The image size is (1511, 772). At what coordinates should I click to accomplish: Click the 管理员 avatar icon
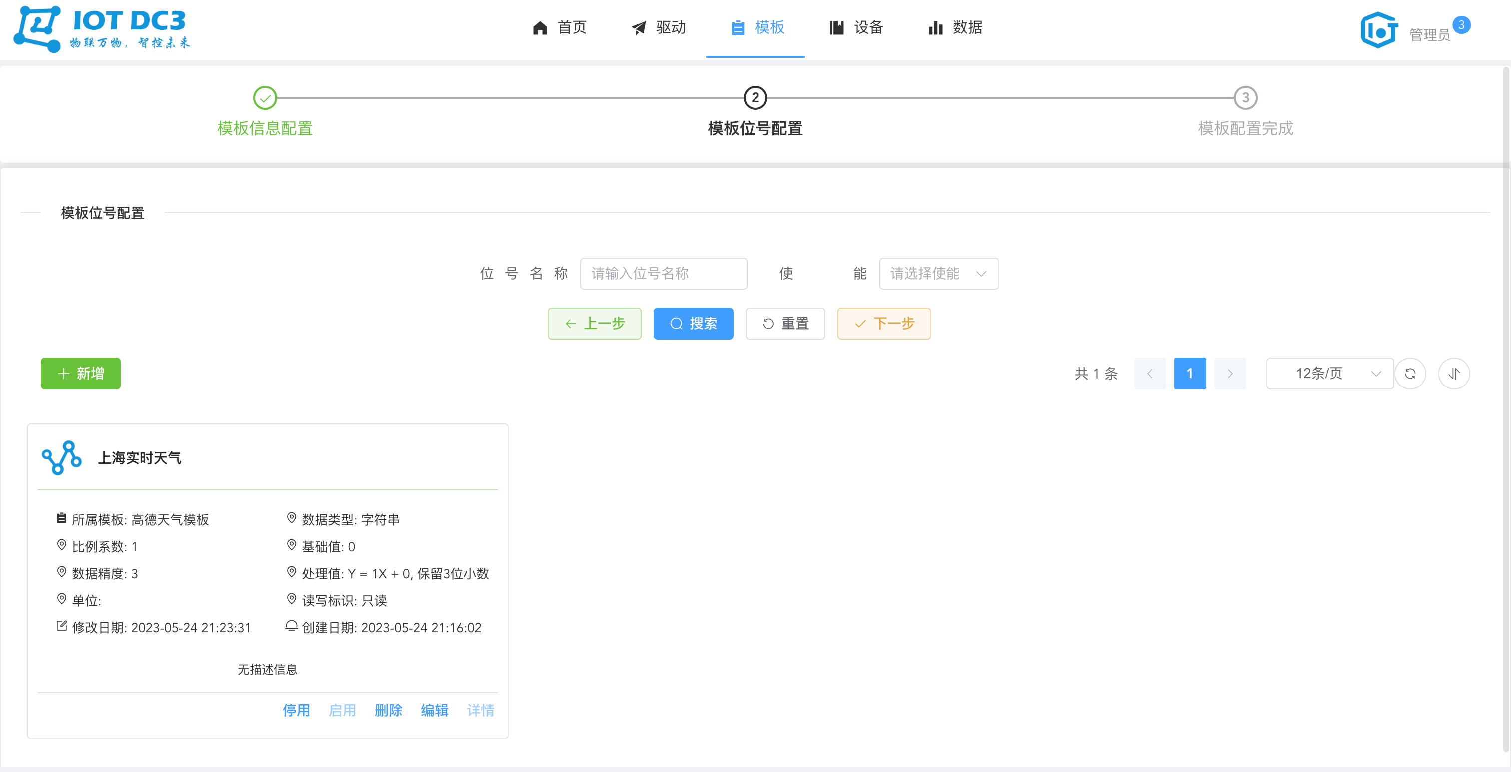click(x=1378, y=29)
